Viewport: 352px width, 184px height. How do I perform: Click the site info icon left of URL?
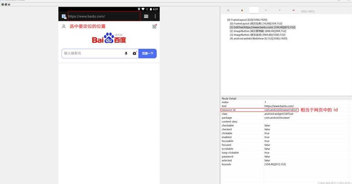64,16
